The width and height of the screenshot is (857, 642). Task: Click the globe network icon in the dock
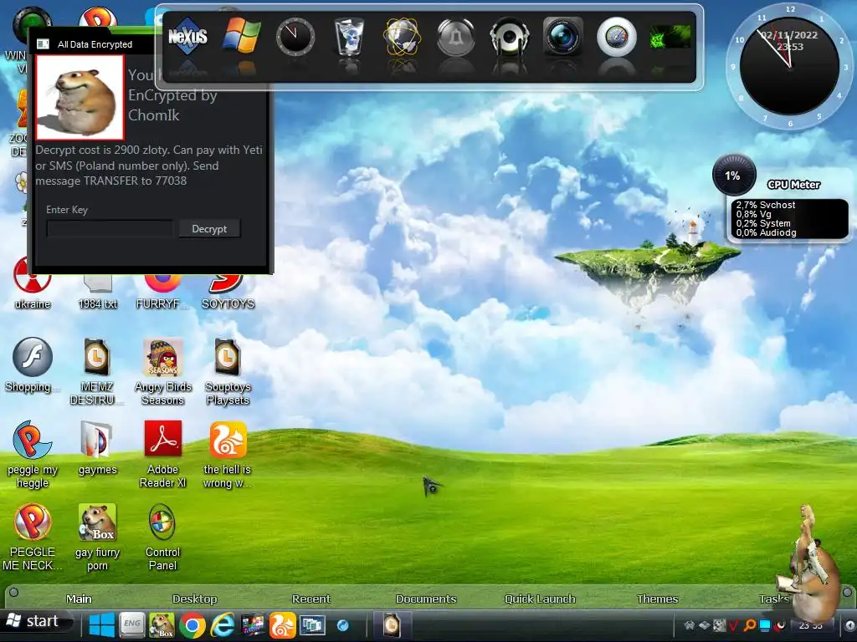tap(403, 37)
